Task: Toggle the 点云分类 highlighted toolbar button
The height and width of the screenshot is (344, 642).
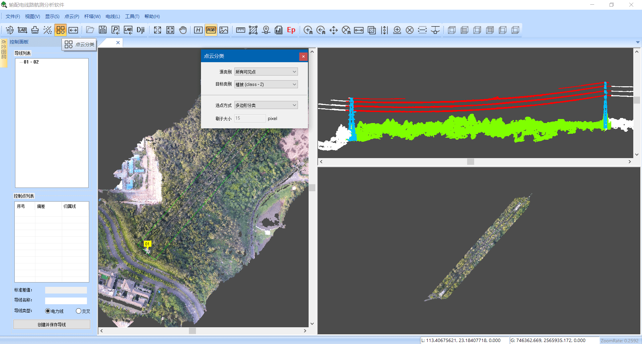Action: [x=61, y=30]
